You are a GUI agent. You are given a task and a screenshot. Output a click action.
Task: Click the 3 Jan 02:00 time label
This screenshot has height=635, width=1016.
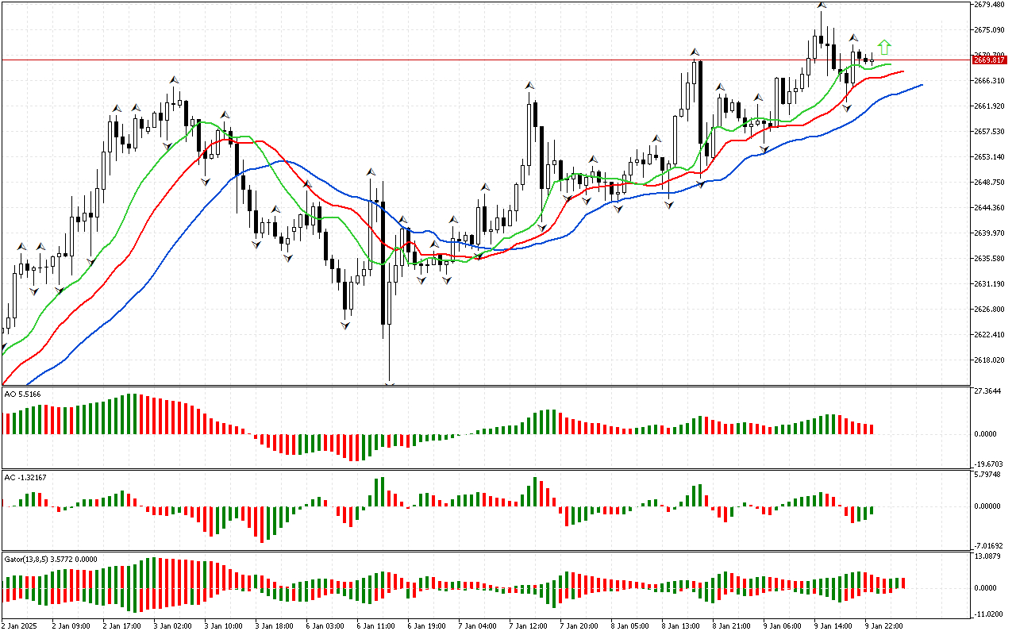tap(171, 626)
